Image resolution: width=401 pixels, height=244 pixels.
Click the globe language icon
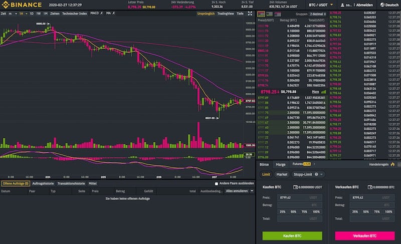pos(382,5)
